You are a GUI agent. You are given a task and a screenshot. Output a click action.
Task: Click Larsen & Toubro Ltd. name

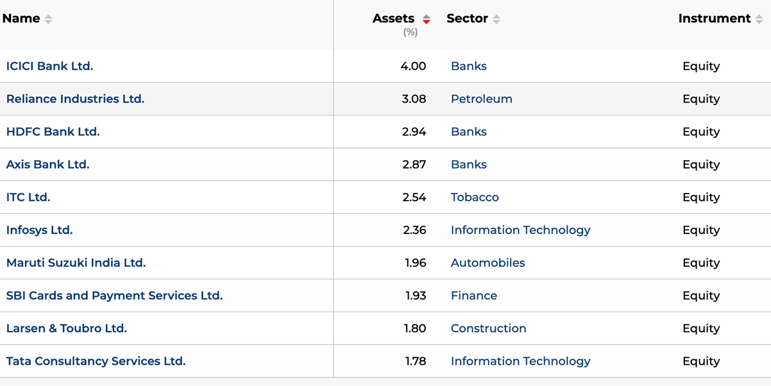[66, 328]
